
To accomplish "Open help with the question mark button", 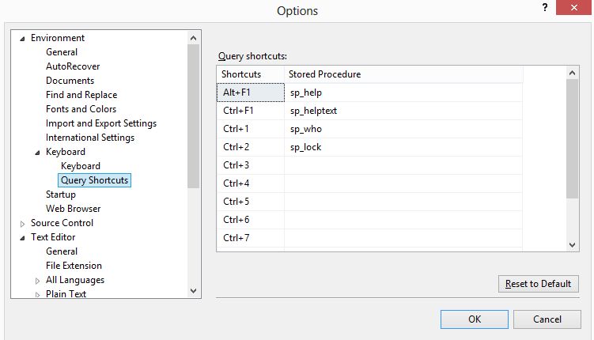I will (545, 7).
